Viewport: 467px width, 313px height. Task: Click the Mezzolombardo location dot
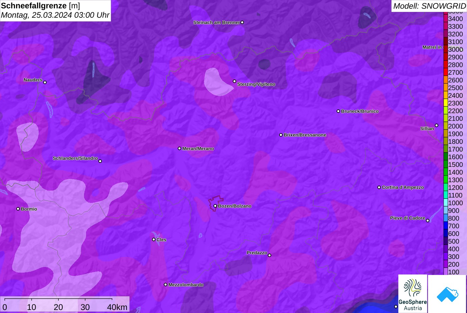(x=165, y=285)
